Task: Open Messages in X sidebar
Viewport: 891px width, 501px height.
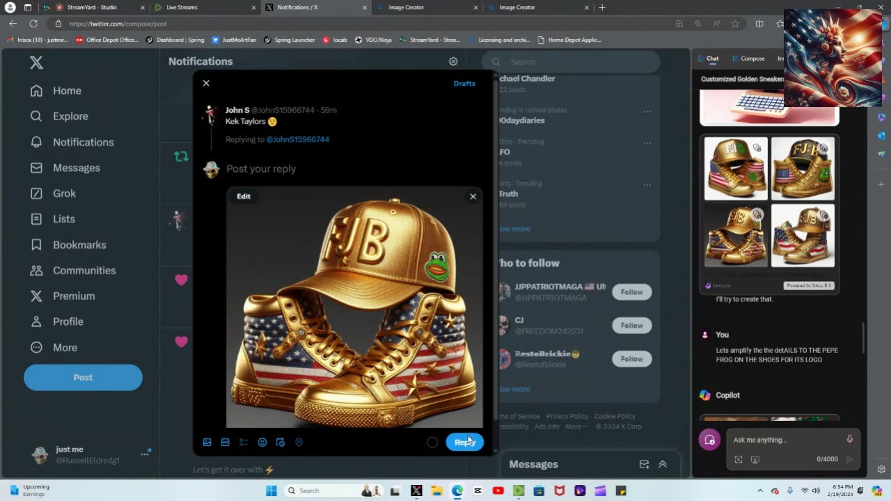Action: coord(65,168)
